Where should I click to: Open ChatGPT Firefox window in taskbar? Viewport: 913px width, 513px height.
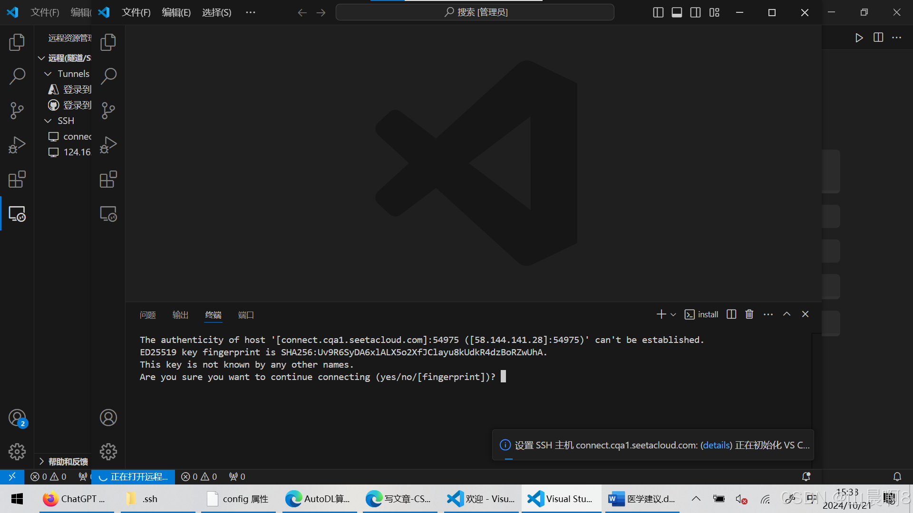77,499
